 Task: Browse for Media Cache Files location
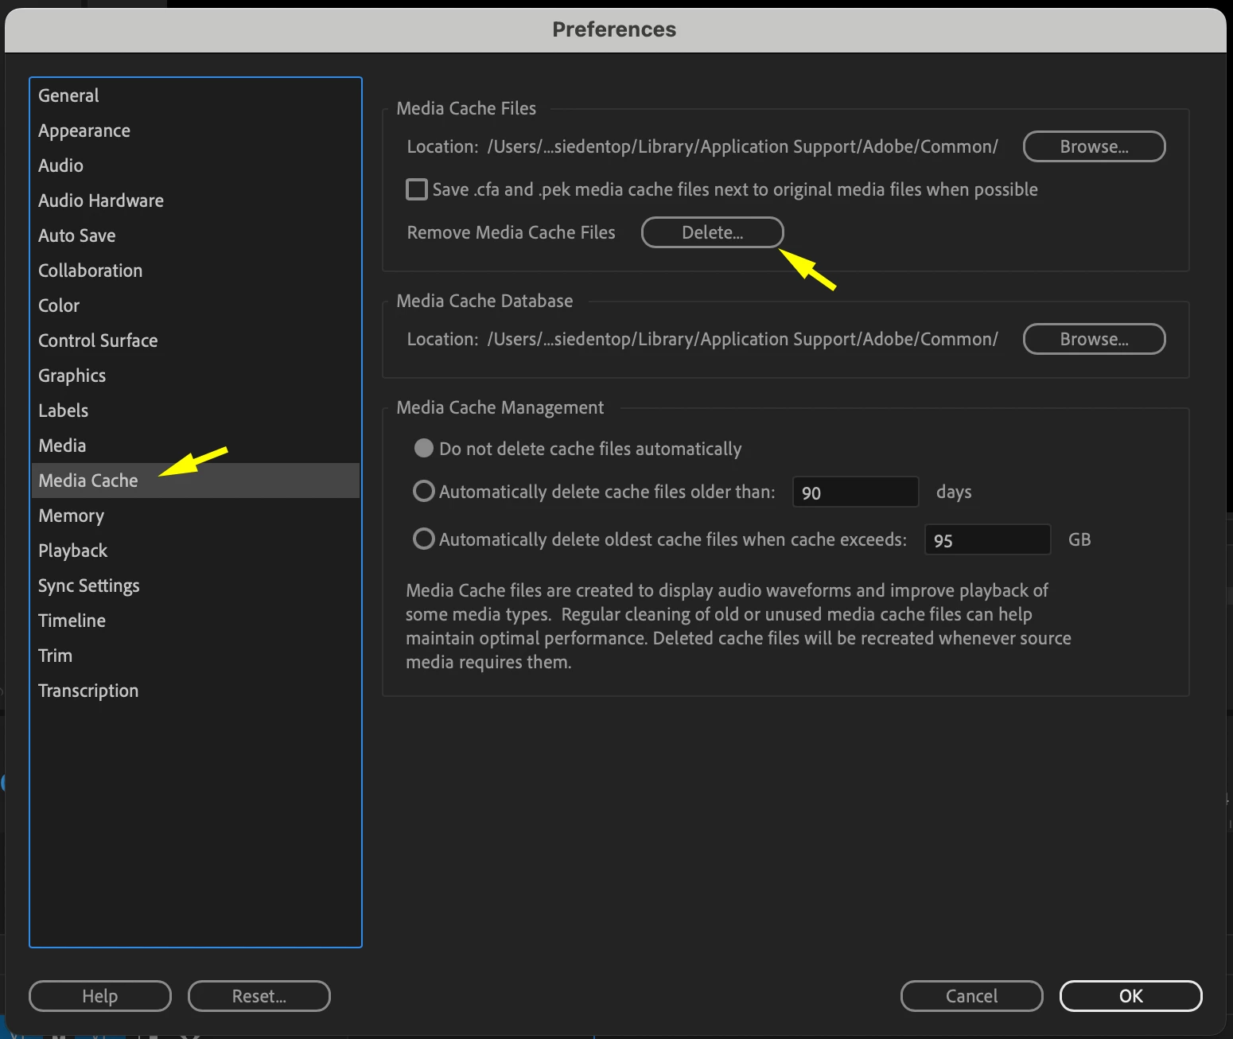click(x=1094, y=146)
